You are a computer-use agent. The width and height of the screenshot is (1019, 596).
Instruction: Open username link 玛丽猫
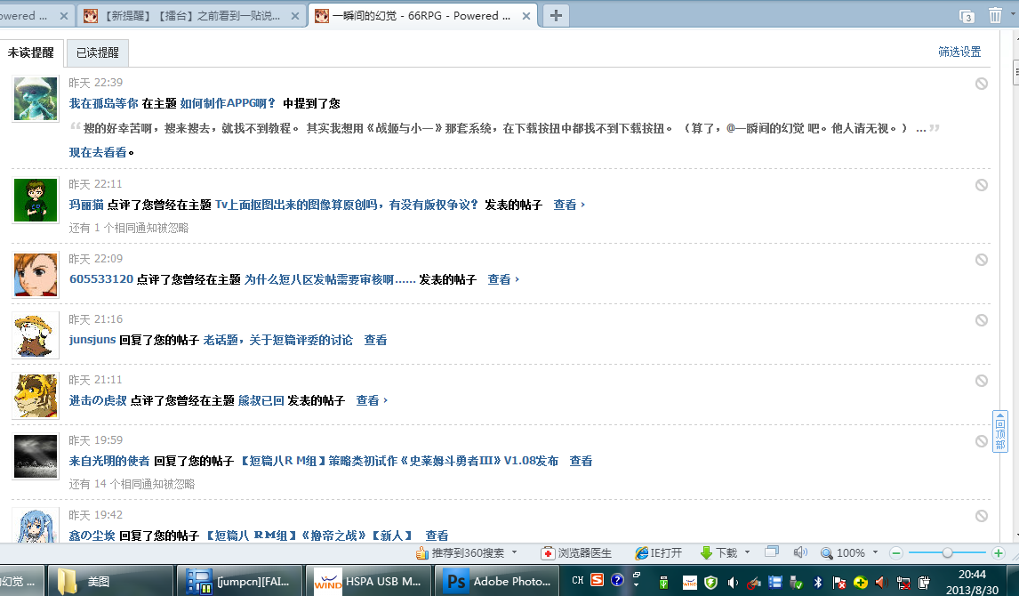click(x=86, y=205)
